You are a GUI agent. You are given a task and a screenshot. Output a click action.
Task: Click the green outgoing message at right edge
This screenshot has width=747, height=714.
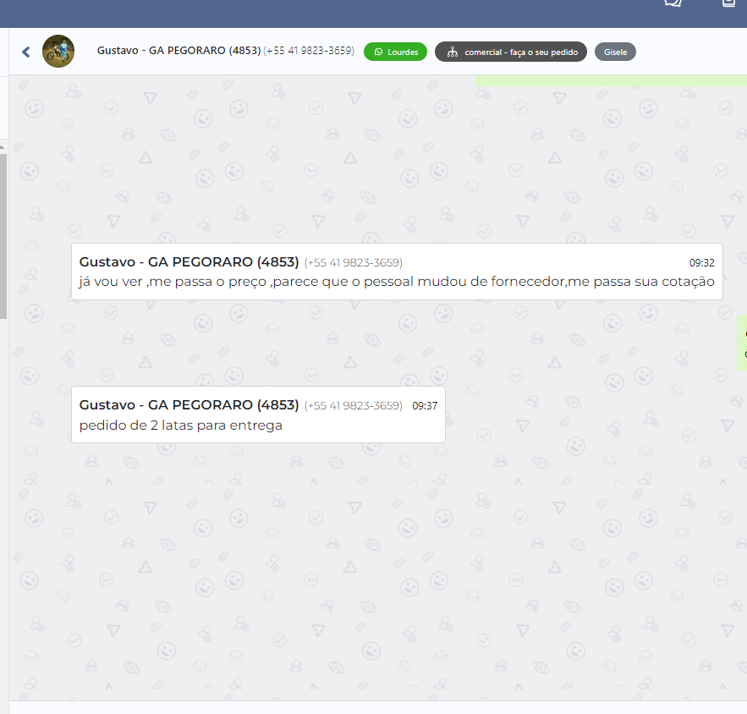coord(742,343)
